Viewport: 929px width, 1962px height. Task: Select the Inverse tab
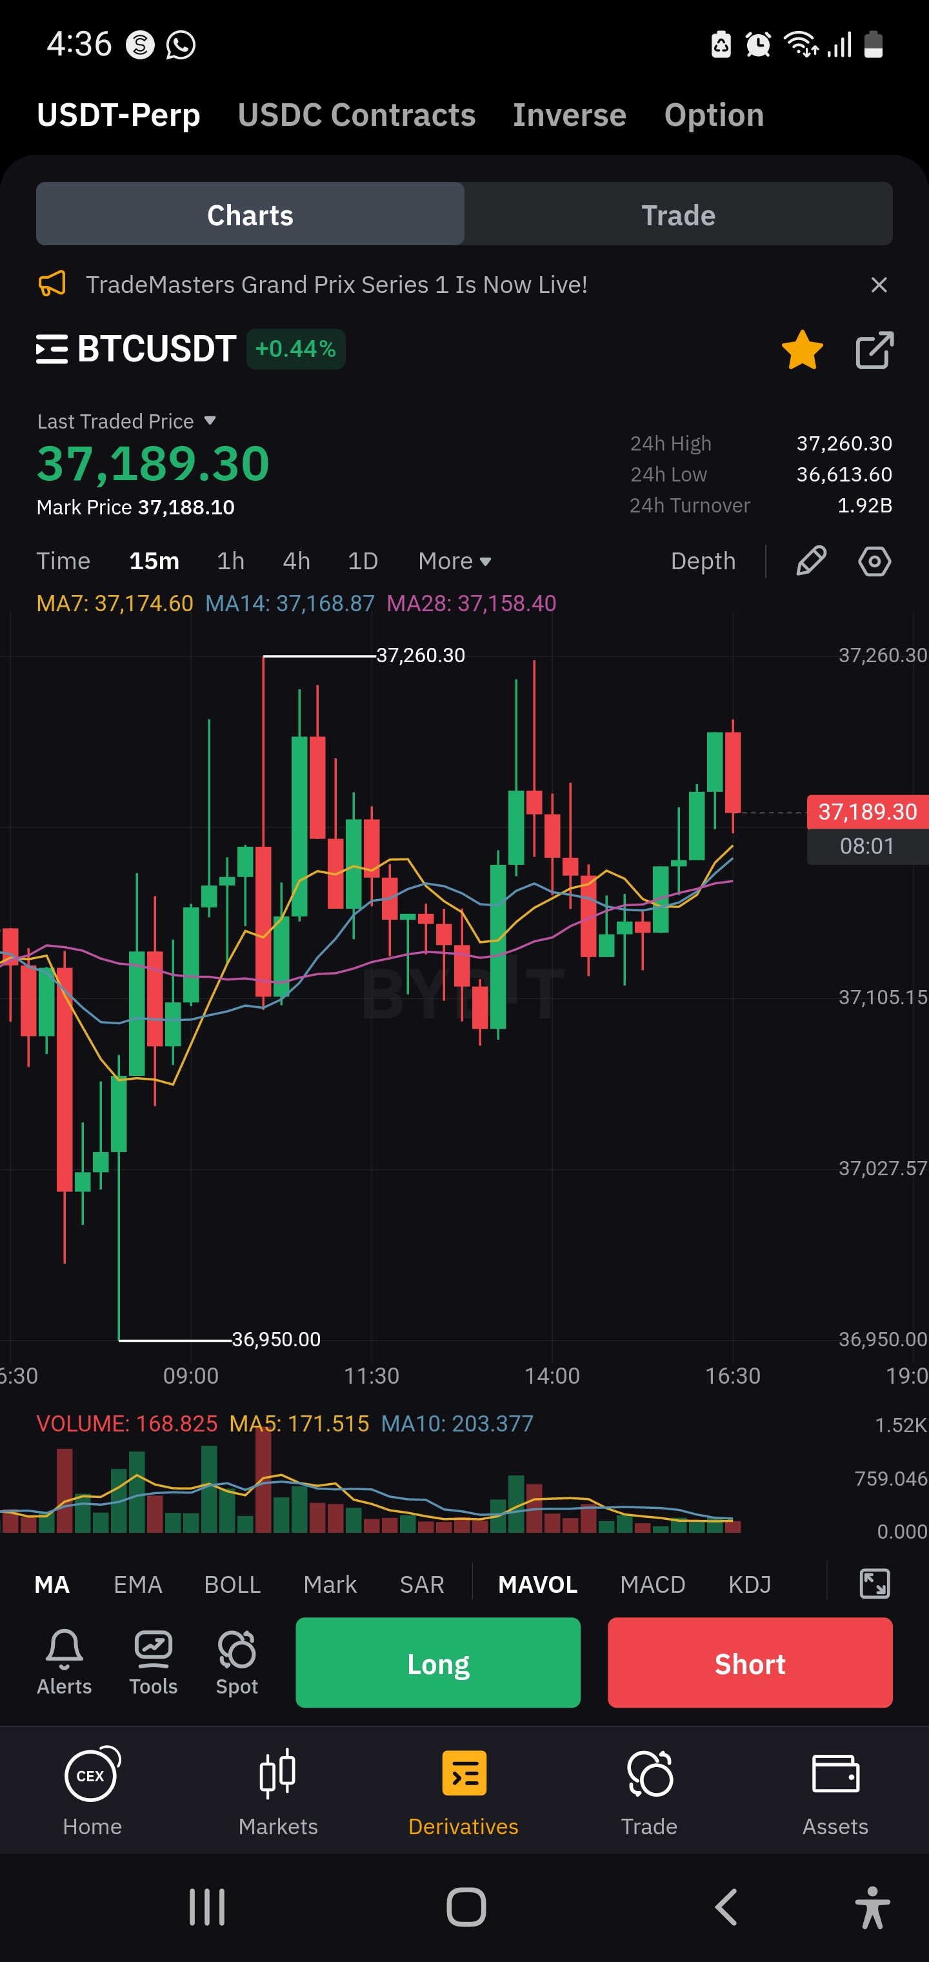tap(570, 115)
